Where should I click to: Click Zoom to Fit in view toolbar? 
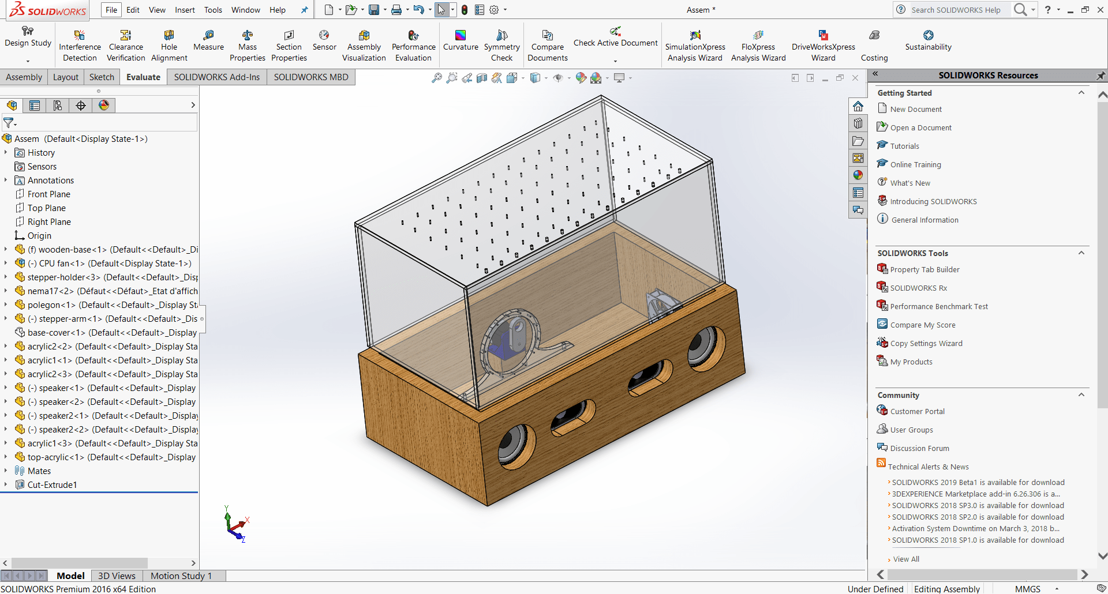pos(437,77)
